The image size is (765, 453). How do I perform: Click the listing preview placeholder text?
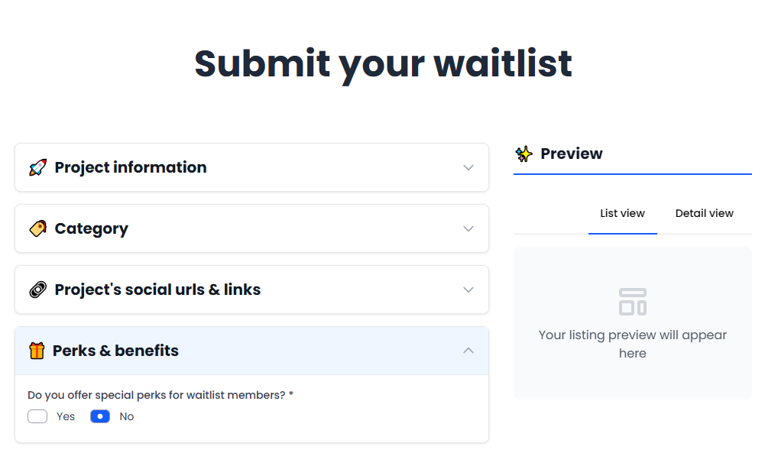(x=633, y=344)
